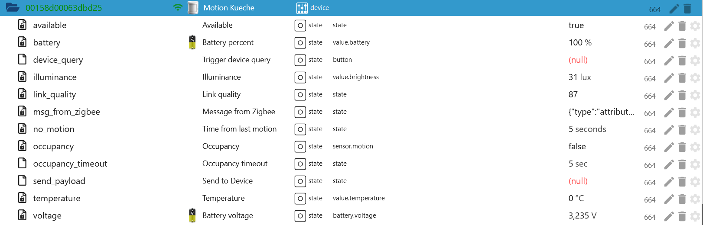
Task: Click the Motion Kueche device name
Action: 229,8
